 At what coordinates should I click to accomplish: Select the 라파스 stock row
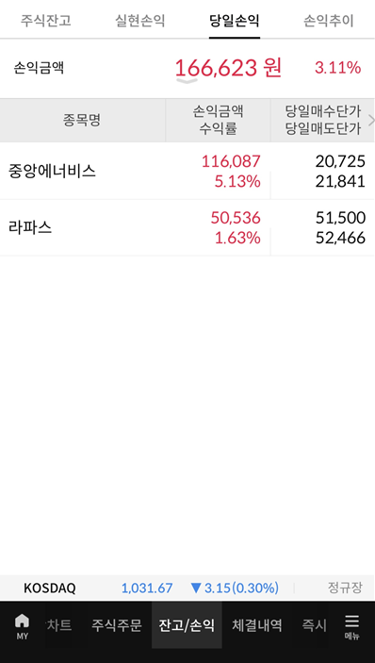click(187, 228)
